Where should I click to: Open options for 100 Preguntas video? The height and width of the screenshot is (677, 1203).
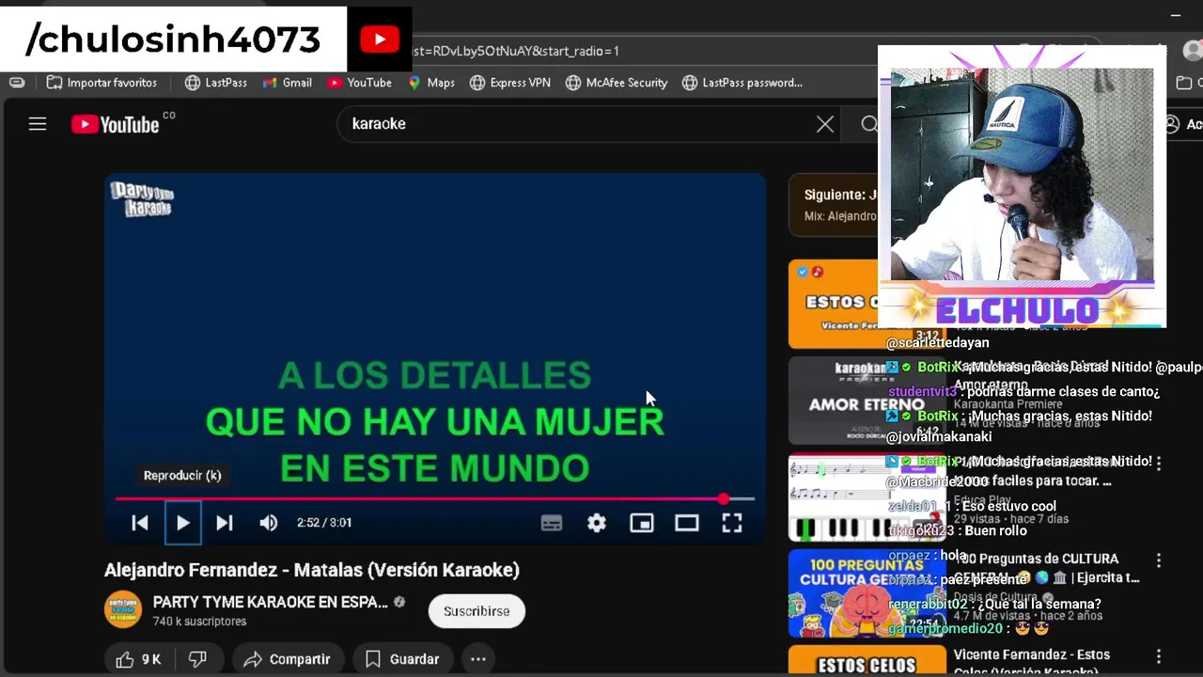tap(1158, 560)
